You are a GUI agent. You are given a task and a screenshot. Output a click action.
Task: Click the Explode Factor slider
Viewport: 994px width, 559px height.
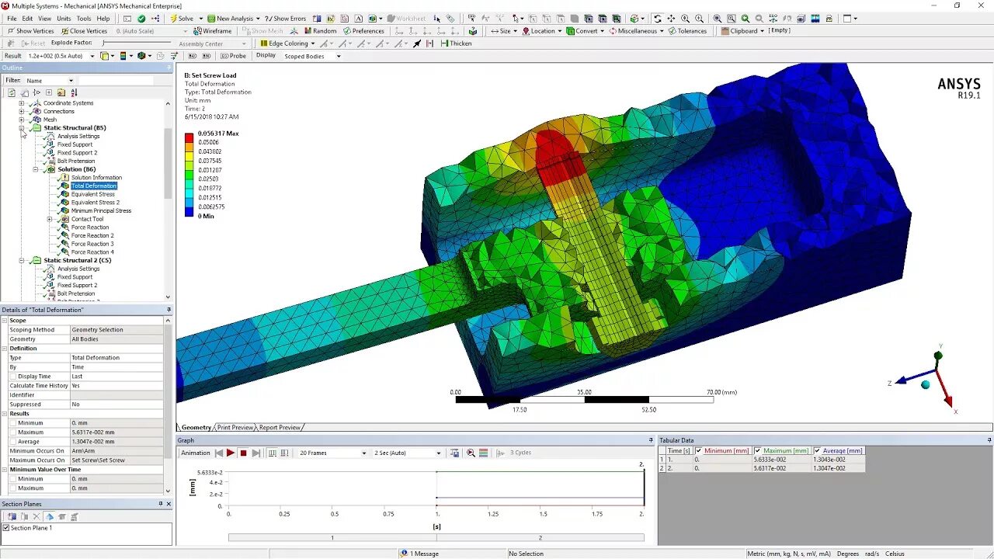pos(137,43)
